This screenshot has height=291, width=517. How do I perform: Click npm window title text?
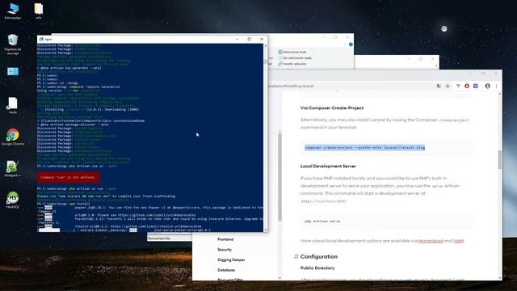pos(48,39)
